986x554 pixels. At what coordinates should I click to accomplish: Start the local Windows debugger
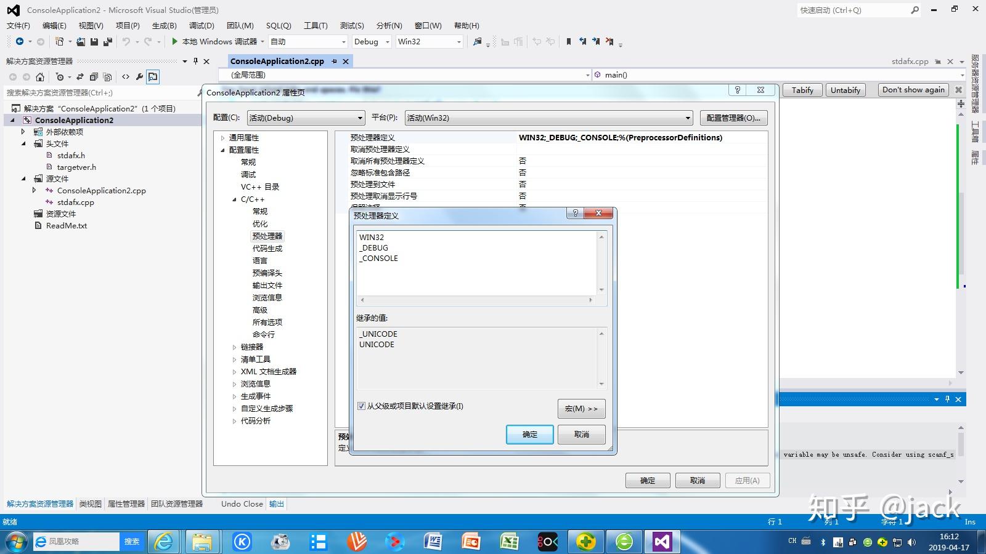click(214, 42)
